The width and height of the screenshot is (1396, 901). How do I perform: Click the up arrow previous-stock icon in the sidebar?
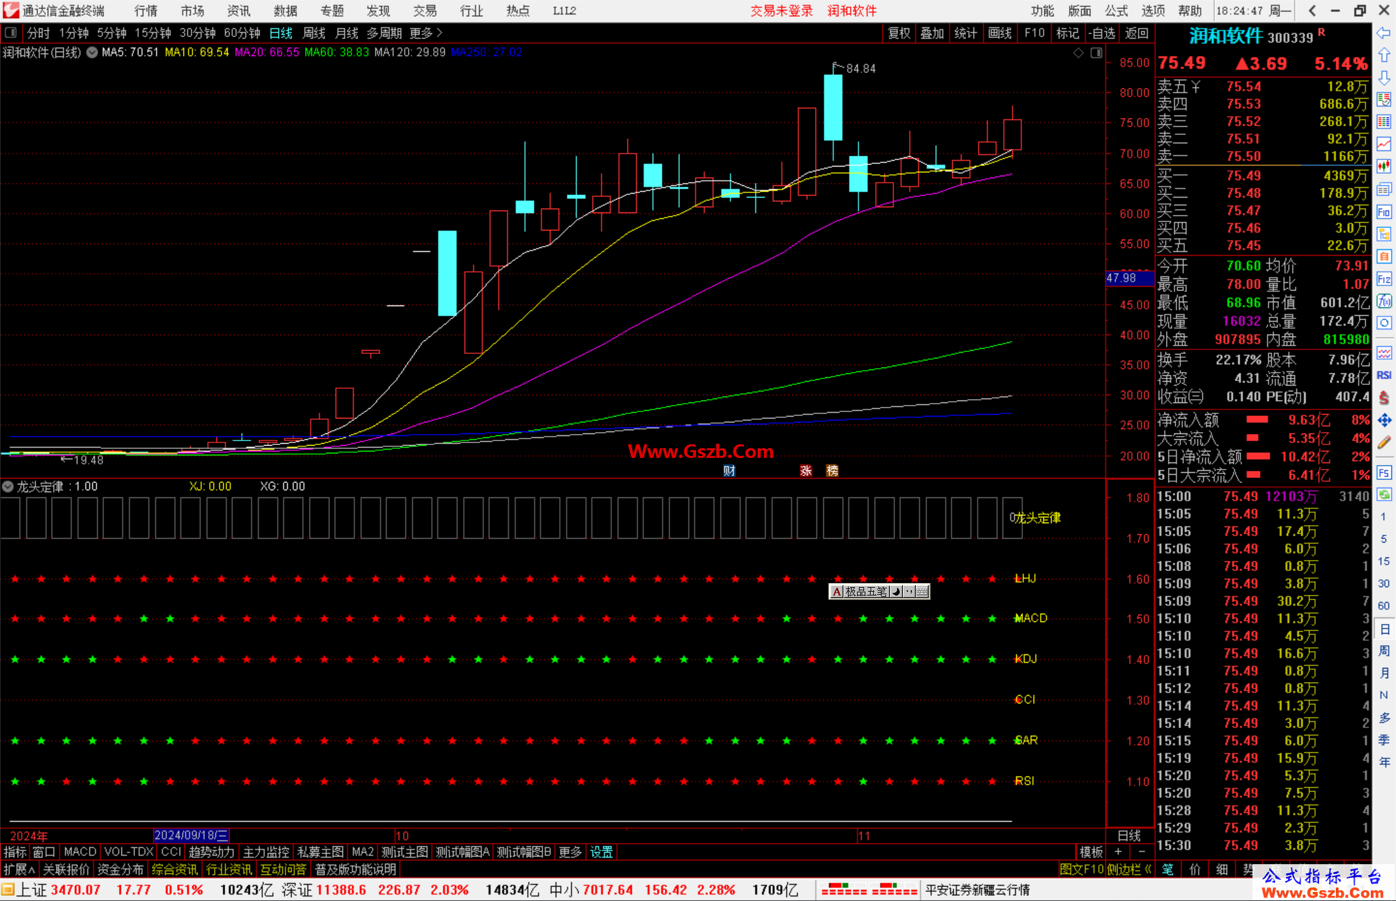1384,56
